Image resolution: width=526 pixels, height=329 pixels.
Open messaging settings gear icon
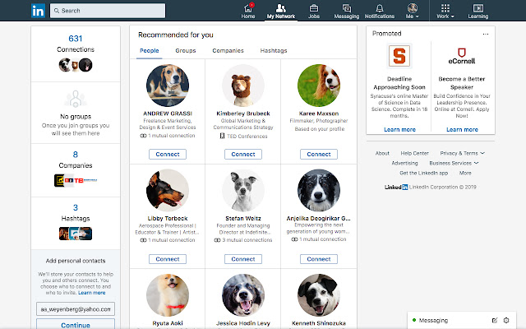click(506, 319)
